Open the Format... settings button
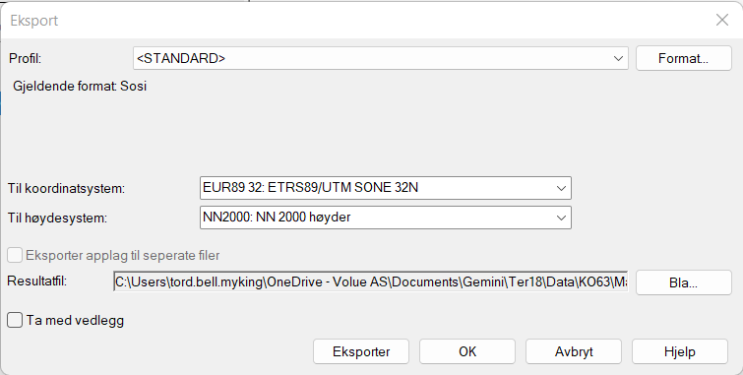The height and width of the screenshot is (375, 743). pyautogui.click(x=683, y=58)
